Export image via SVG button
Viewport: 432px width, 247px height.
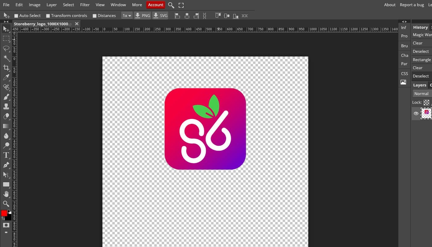160,15
